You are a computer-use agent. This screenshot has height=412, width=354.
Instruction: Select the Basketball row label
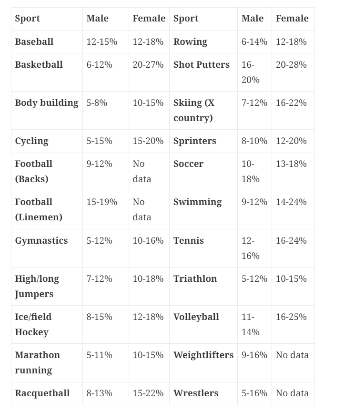(39, 64)
